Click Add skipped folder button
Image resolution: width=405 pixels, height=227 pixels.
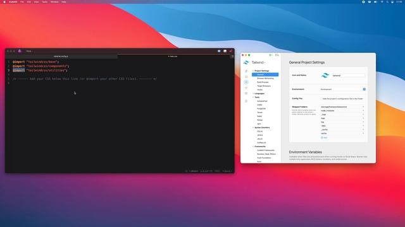[324, 137]
